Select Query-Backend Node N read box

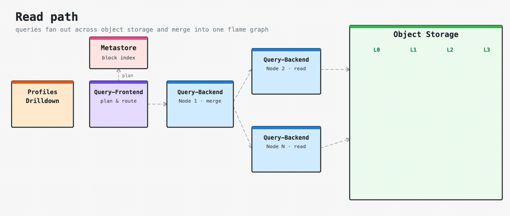(286, 149)
